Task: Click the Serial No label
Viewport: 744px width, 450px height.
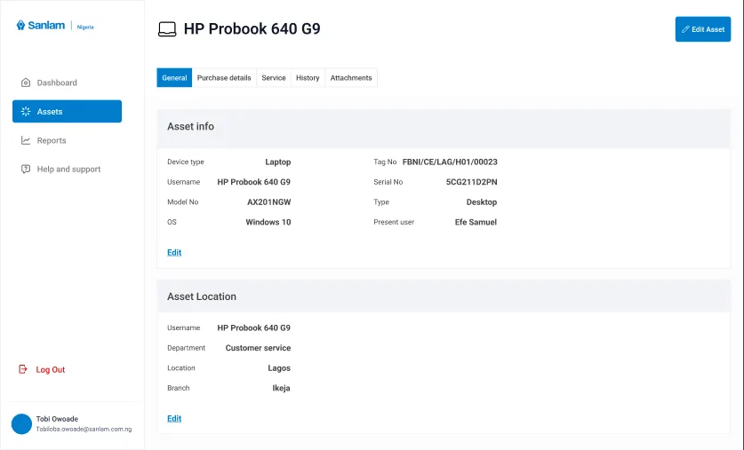Action: (x=388, y=182)
